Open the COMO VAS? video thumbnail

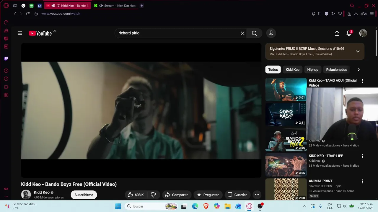[286, 115]
